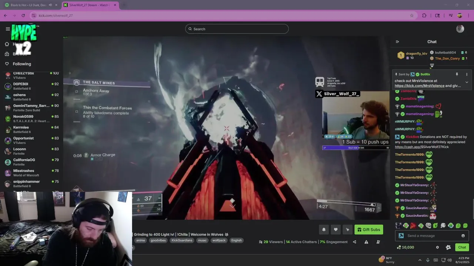Open the hamburger menu in Kick sidebar
474x266 pixels.
8,29
